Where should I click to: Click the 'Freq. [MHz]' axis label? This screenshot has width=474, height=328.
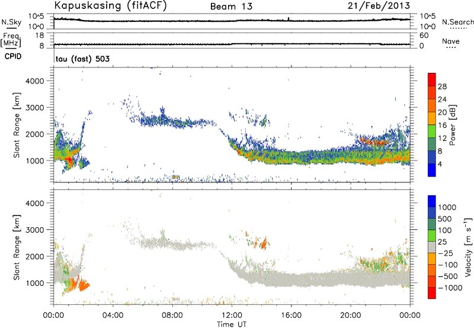11,40
